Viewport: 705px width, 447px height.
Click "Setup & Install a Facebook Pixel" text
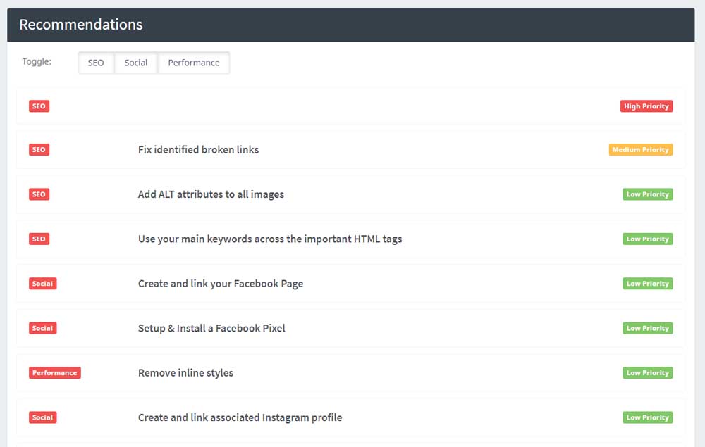211,328
